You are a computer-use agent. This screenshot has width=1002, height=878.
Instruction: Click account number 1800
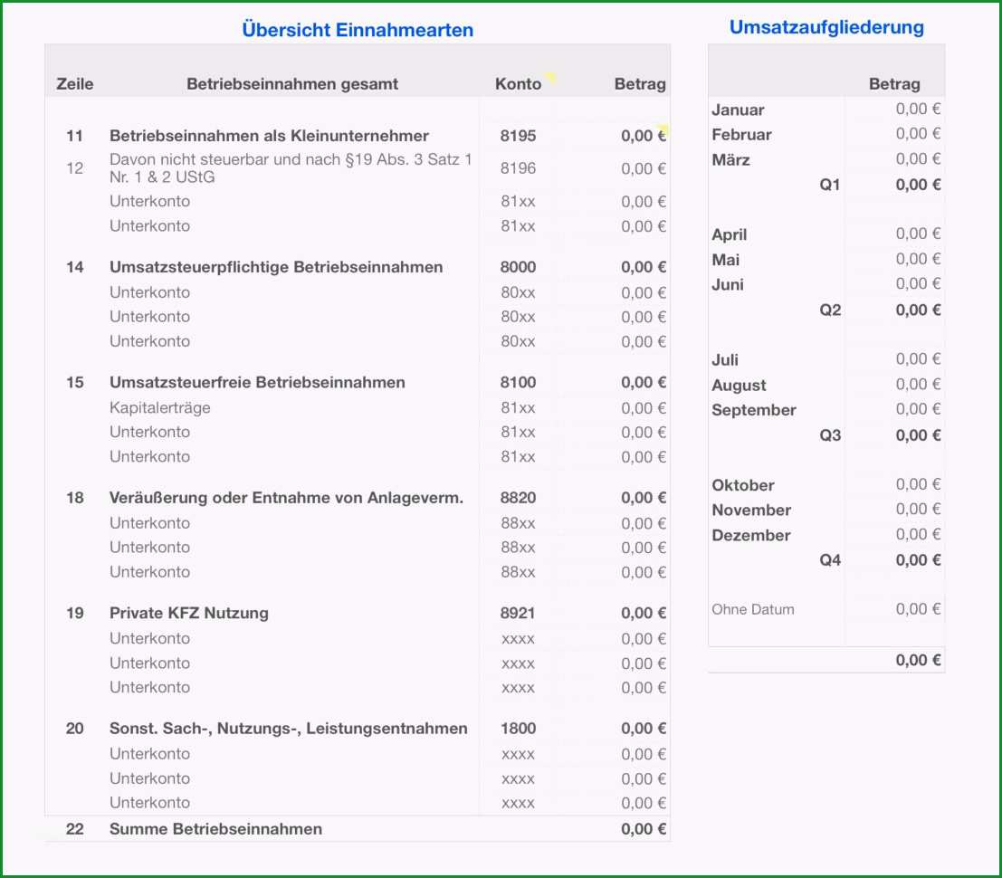pos(518,729)
